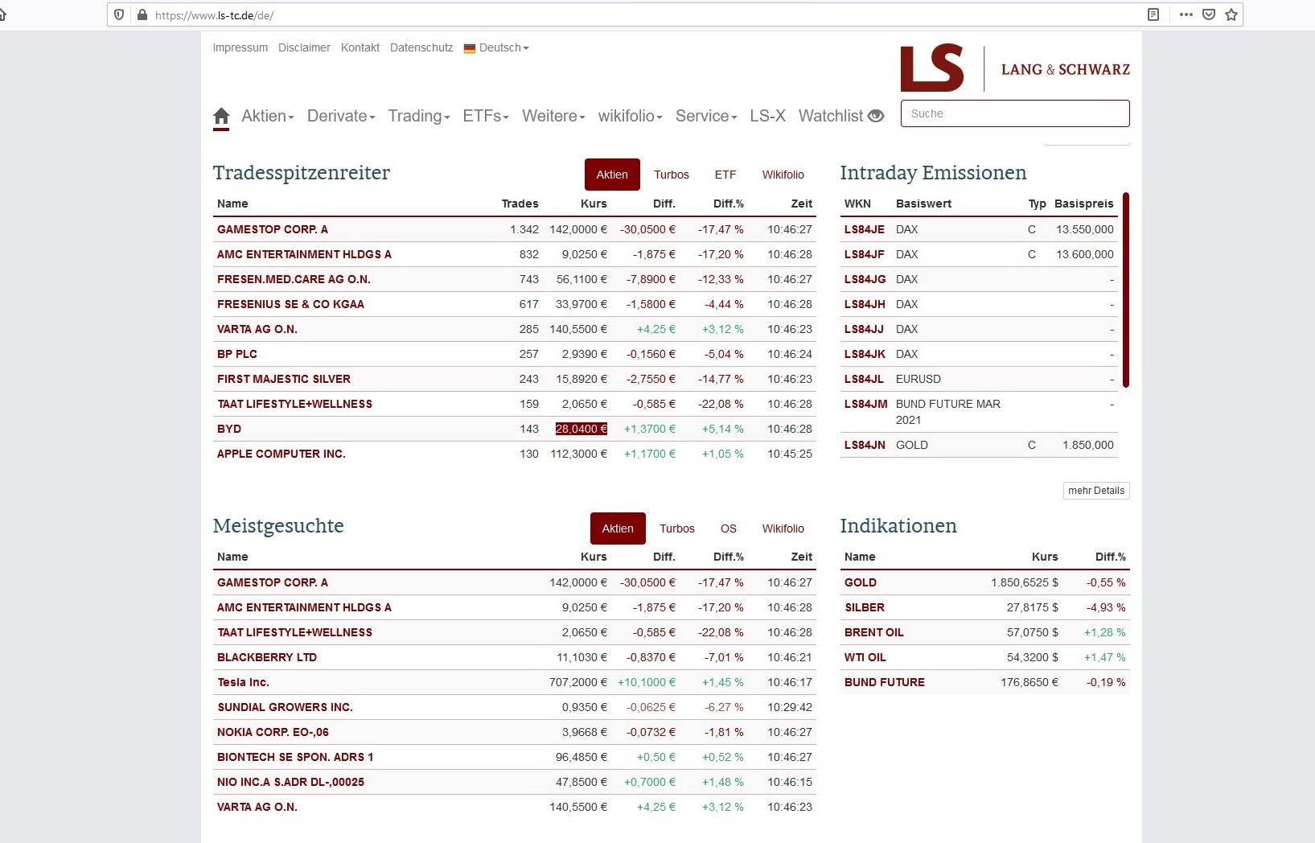This screenshot has width=1315, height=843.
Task: Open LS84JL EURUSD emission
Action: 865,379
